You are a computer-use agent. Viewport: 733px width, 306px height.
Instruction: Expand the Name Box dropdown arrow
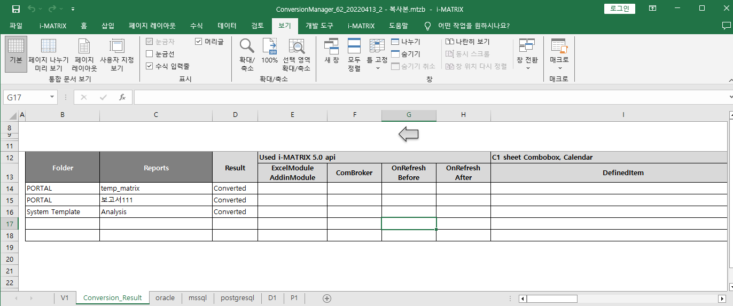click(52, 97)
